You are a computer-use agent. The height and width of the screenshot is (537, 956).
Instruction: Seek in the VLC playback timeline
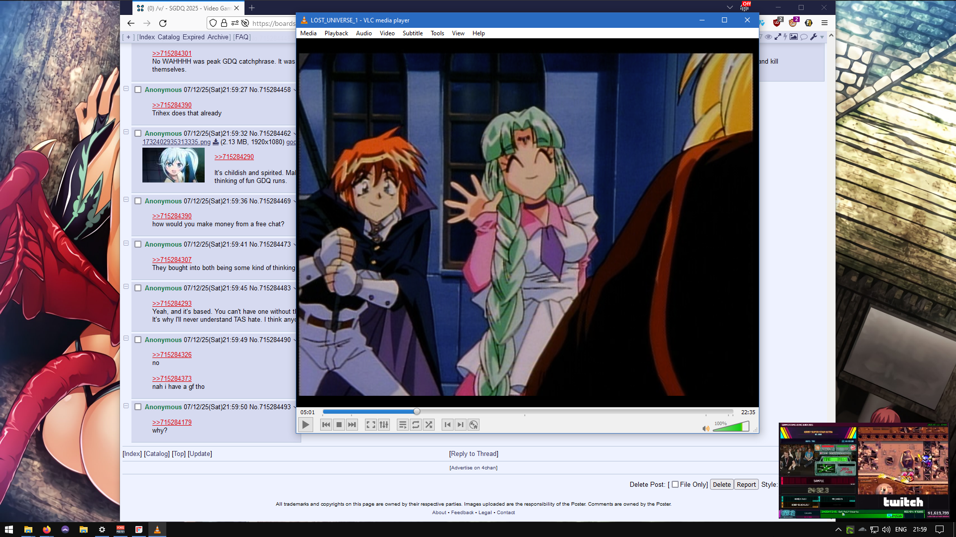pyautogui.click(x=528, y=412)
